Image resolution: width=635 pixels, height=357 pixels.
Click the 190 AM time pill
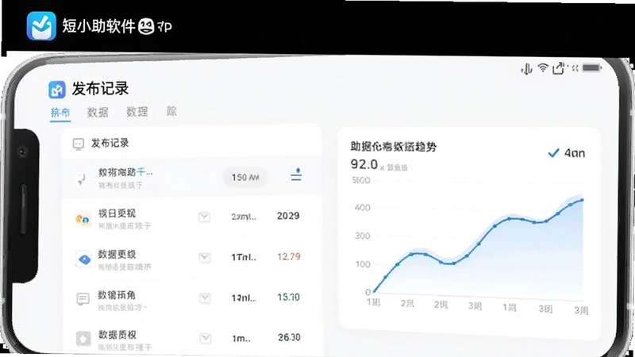point(245,177)
